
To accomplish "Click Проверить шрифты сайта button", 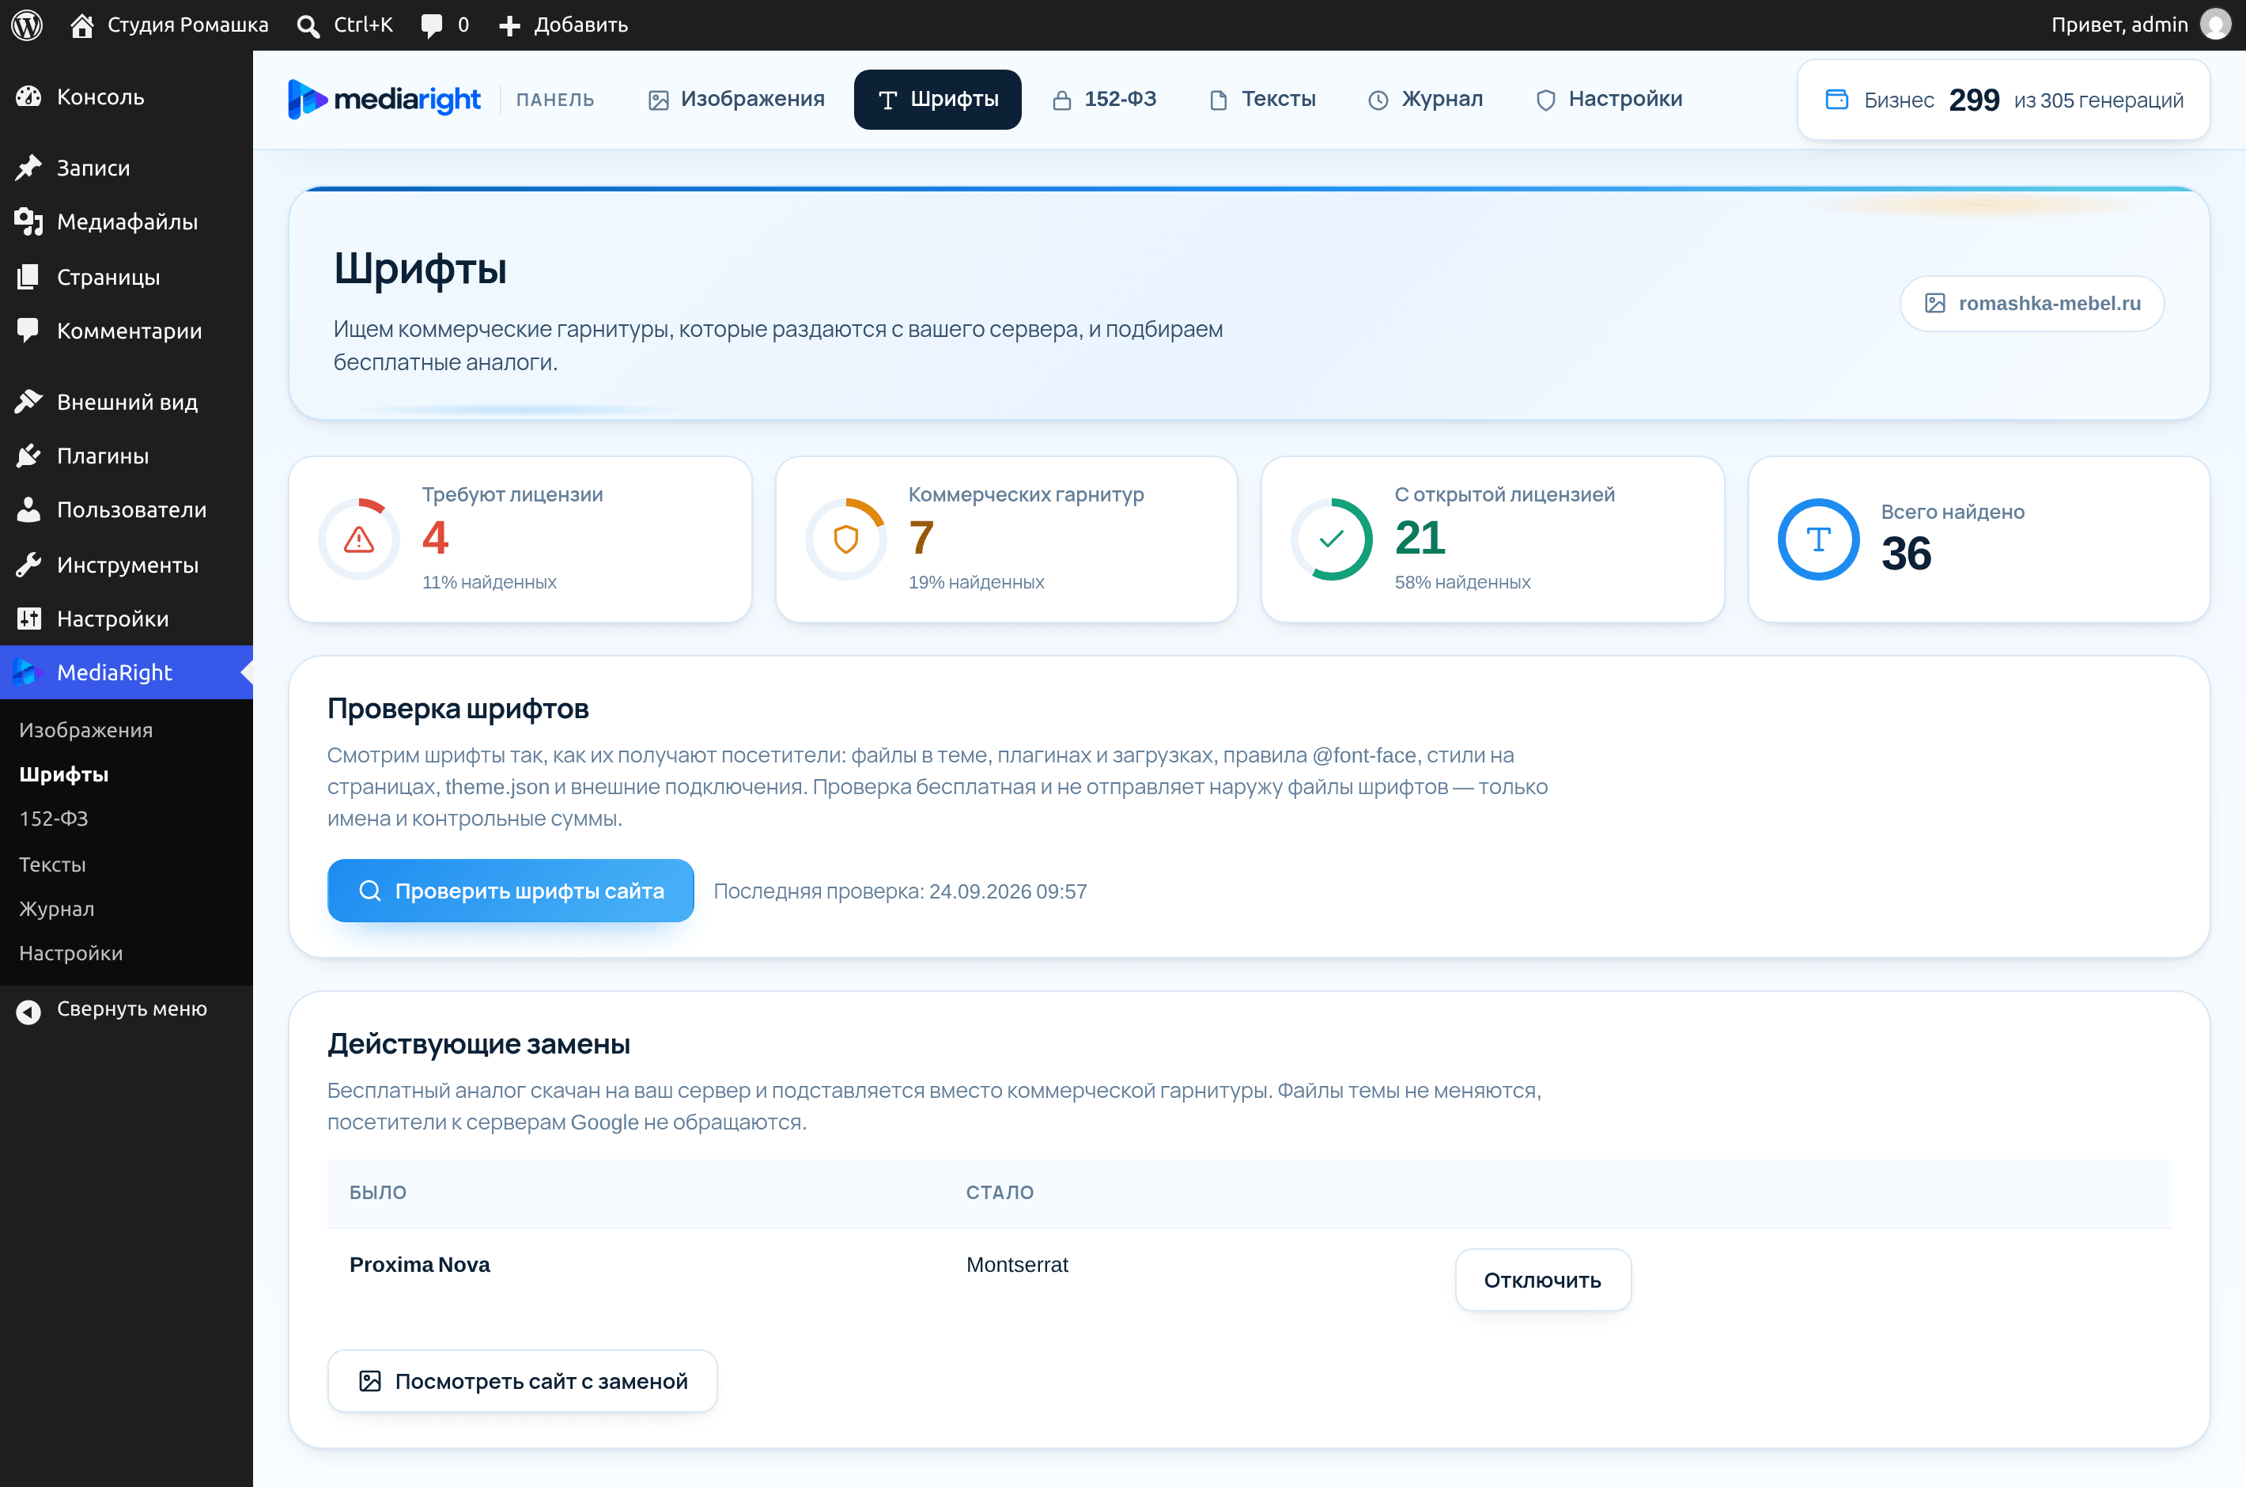I will [511, 891].
